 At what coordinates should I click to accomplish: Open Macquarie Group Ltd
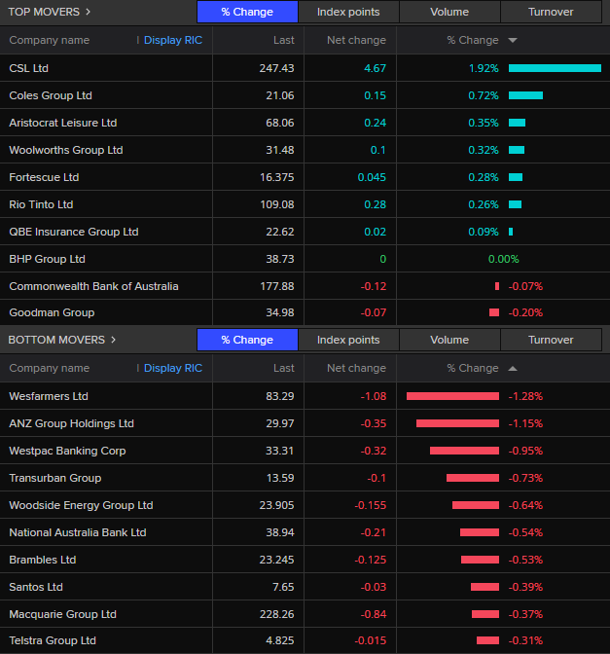coord(62,614)
